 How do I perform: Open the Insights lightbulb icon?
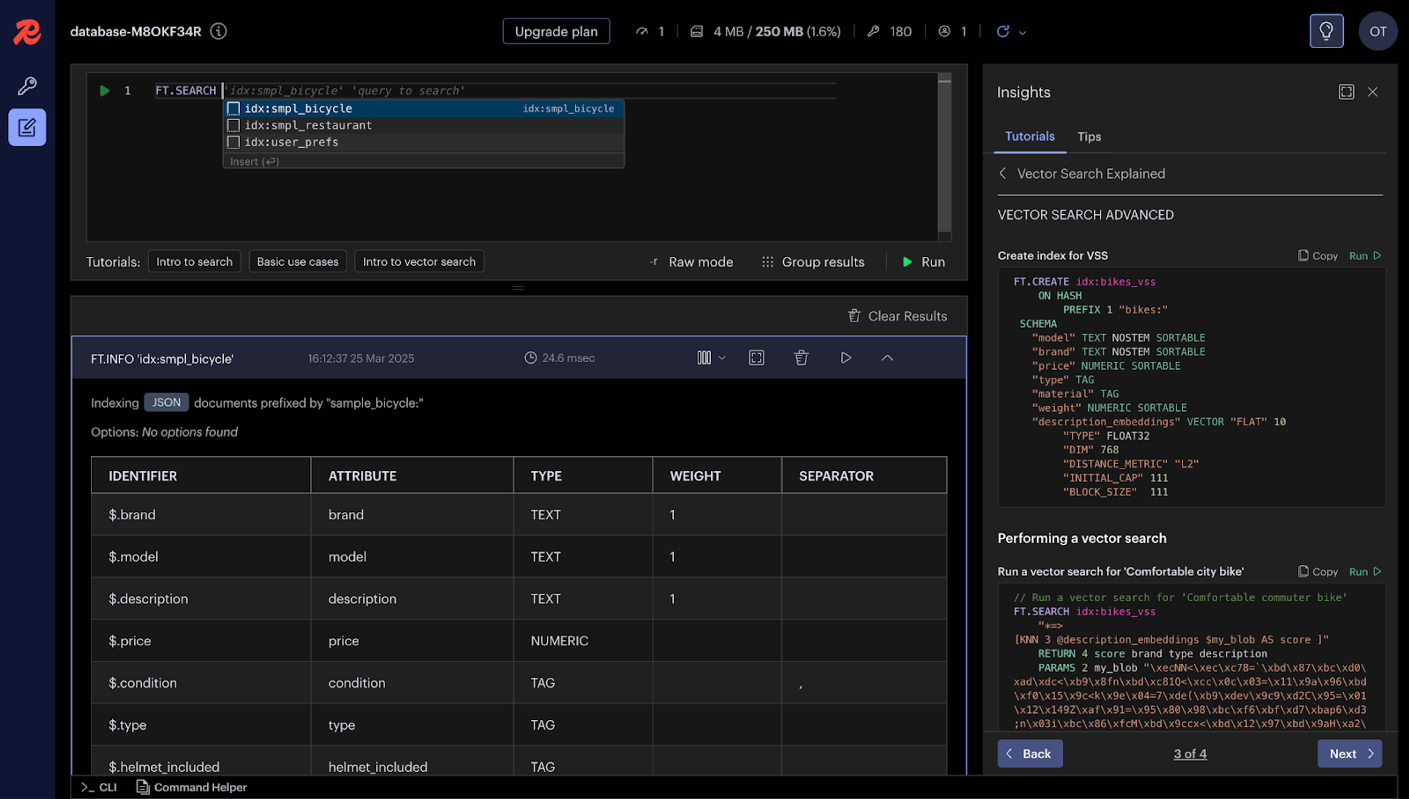tap(1326, 31)
